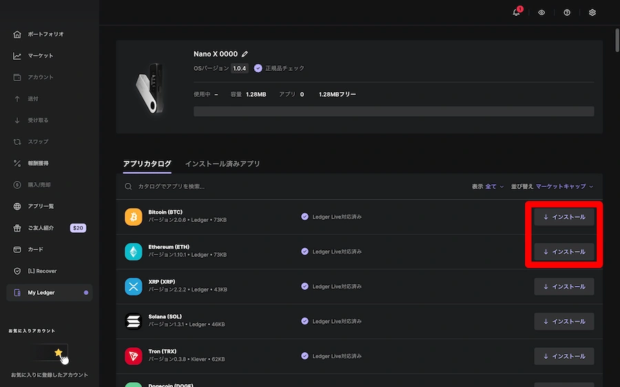620x387 pixels.
Task: Click the 正規品チェック verified badge
Action: tap(279, 69)
